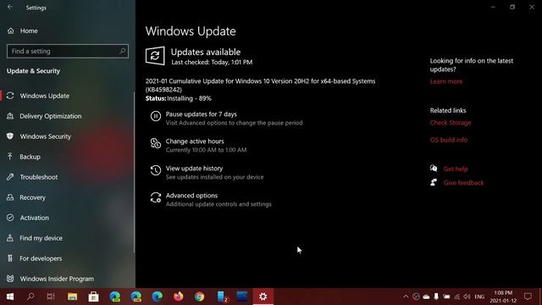
Task: Click the Installing - 89% status text
Action: coord(189,98)
